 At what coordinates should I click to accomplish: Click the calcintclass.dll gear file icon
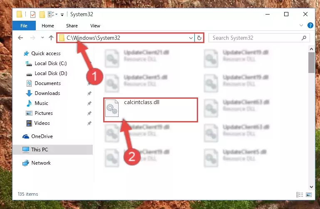[112, 108]
